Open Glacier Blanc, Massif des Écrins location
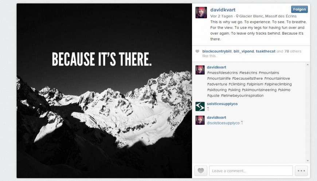This screenshot has height=181, width=317. coord(268,16)
